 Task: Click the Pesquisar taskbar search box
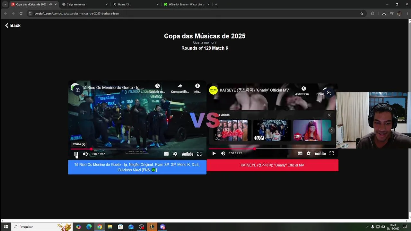[x=42, y=227]
